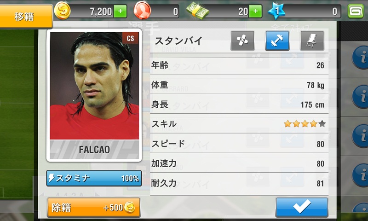Tap the gold coin currency icon

(62, 11)
